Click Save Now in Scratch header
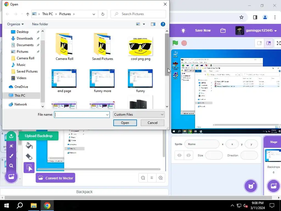The image size is (281, 211). click(203, 30)
